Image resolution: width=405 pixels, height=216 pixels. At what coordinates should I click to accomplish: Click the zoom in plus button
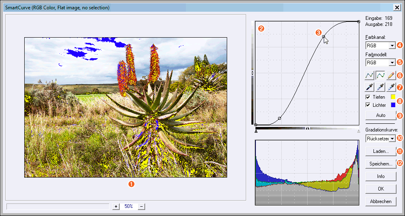pos(116,206)
